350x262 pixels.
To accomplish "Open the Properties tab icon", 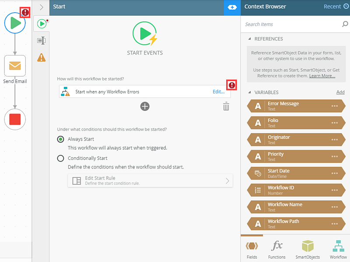I will [x=42, y=41].
